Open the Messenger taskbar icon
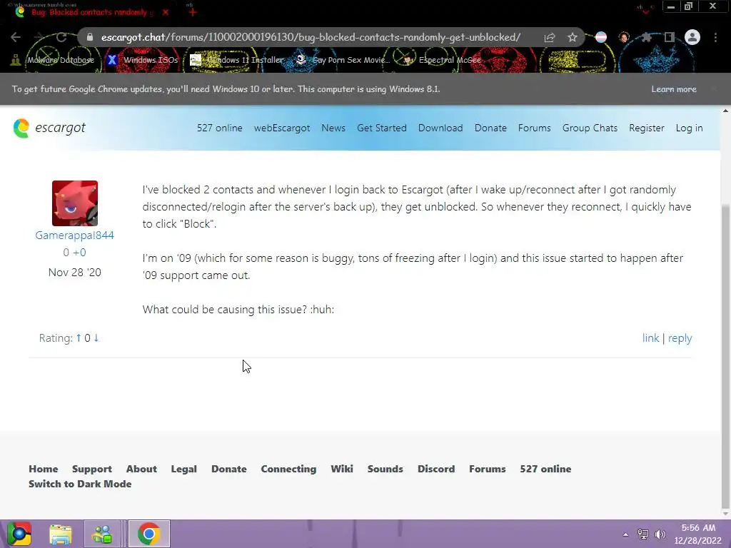Image resolution: width=731 pixels, height=548 pixels. (101, 534)
